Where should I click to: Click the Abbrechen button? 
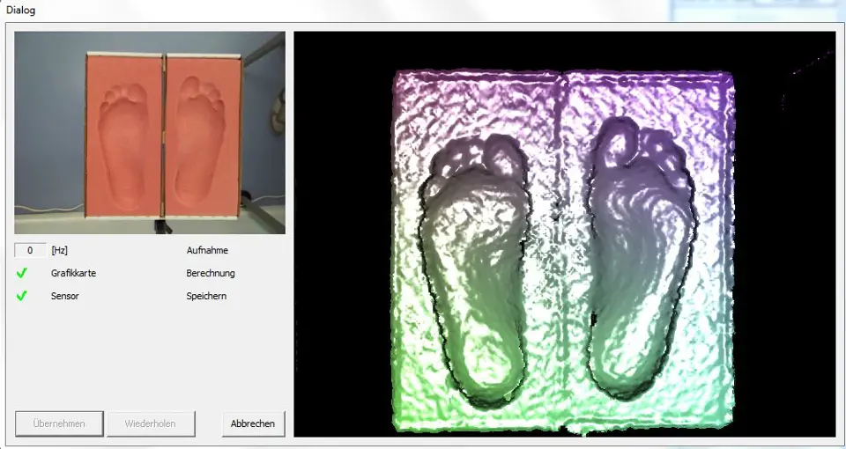coord(253,423)
